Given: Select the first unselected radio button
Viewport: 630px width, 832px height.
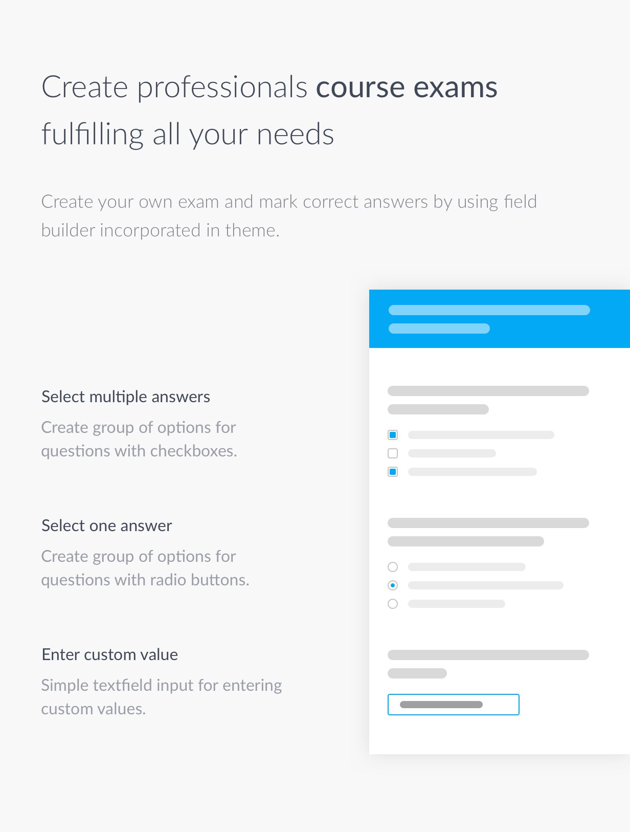Looking at the screenshot, I should tap(393, 567).
